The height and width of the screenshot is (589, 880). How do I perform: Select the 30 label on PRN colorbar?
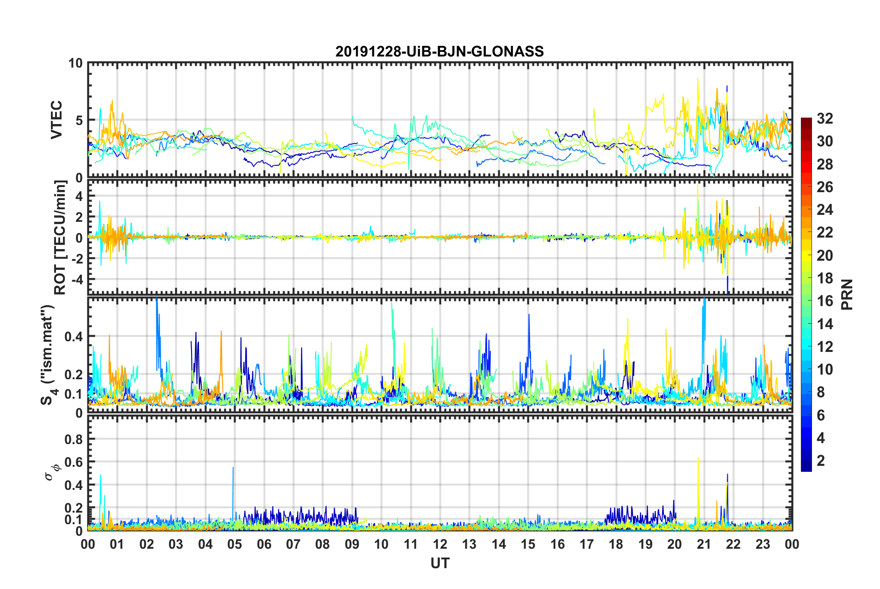pyautogui.click(x=824, y=141)
